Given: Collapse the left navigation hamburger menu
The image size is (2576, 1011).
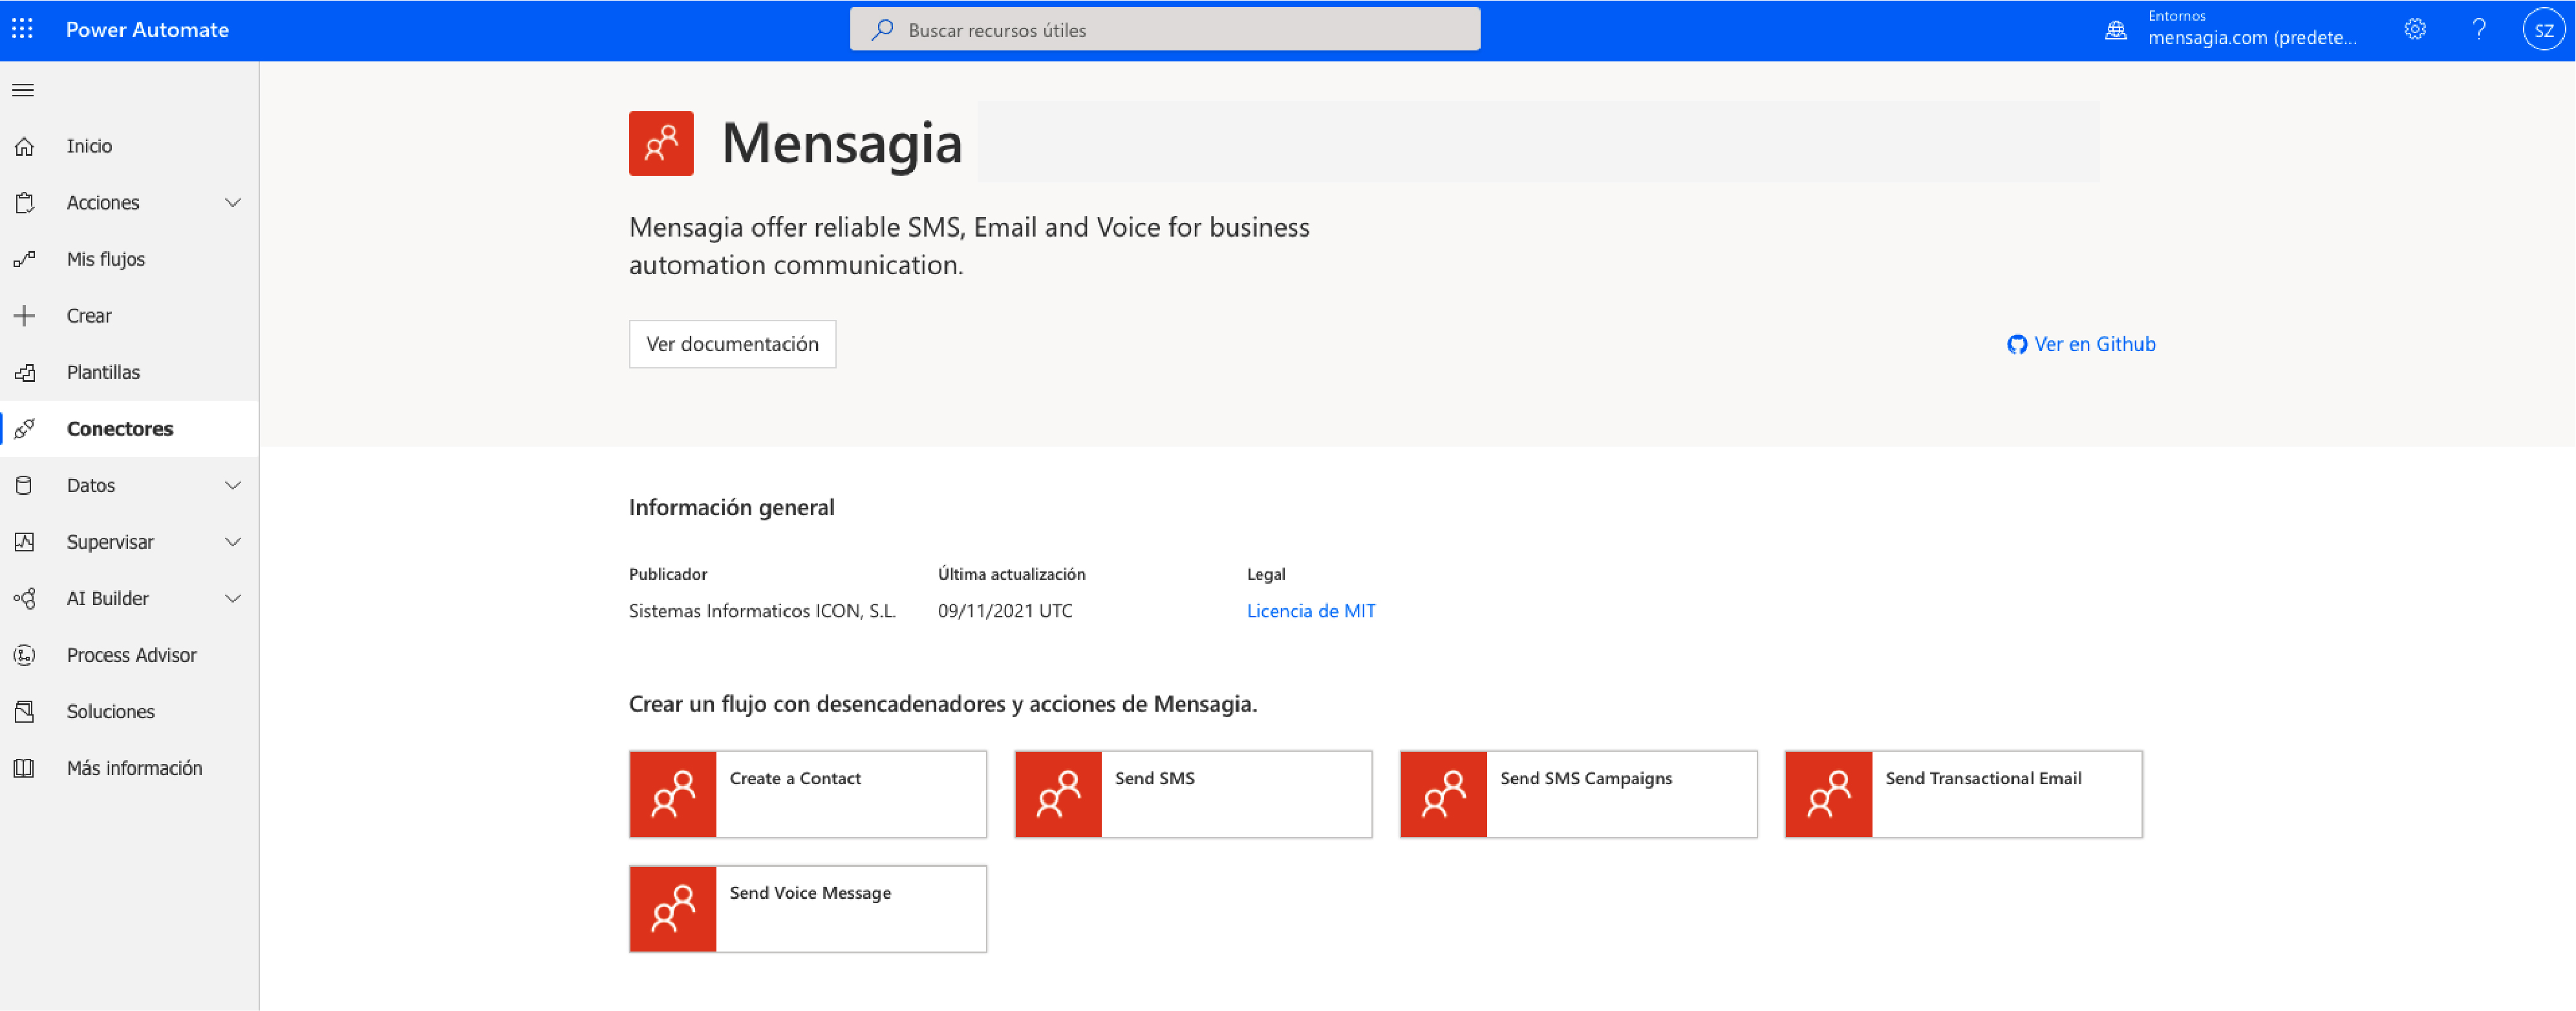Looking at the screenshot, I should (x=23, y=90).
